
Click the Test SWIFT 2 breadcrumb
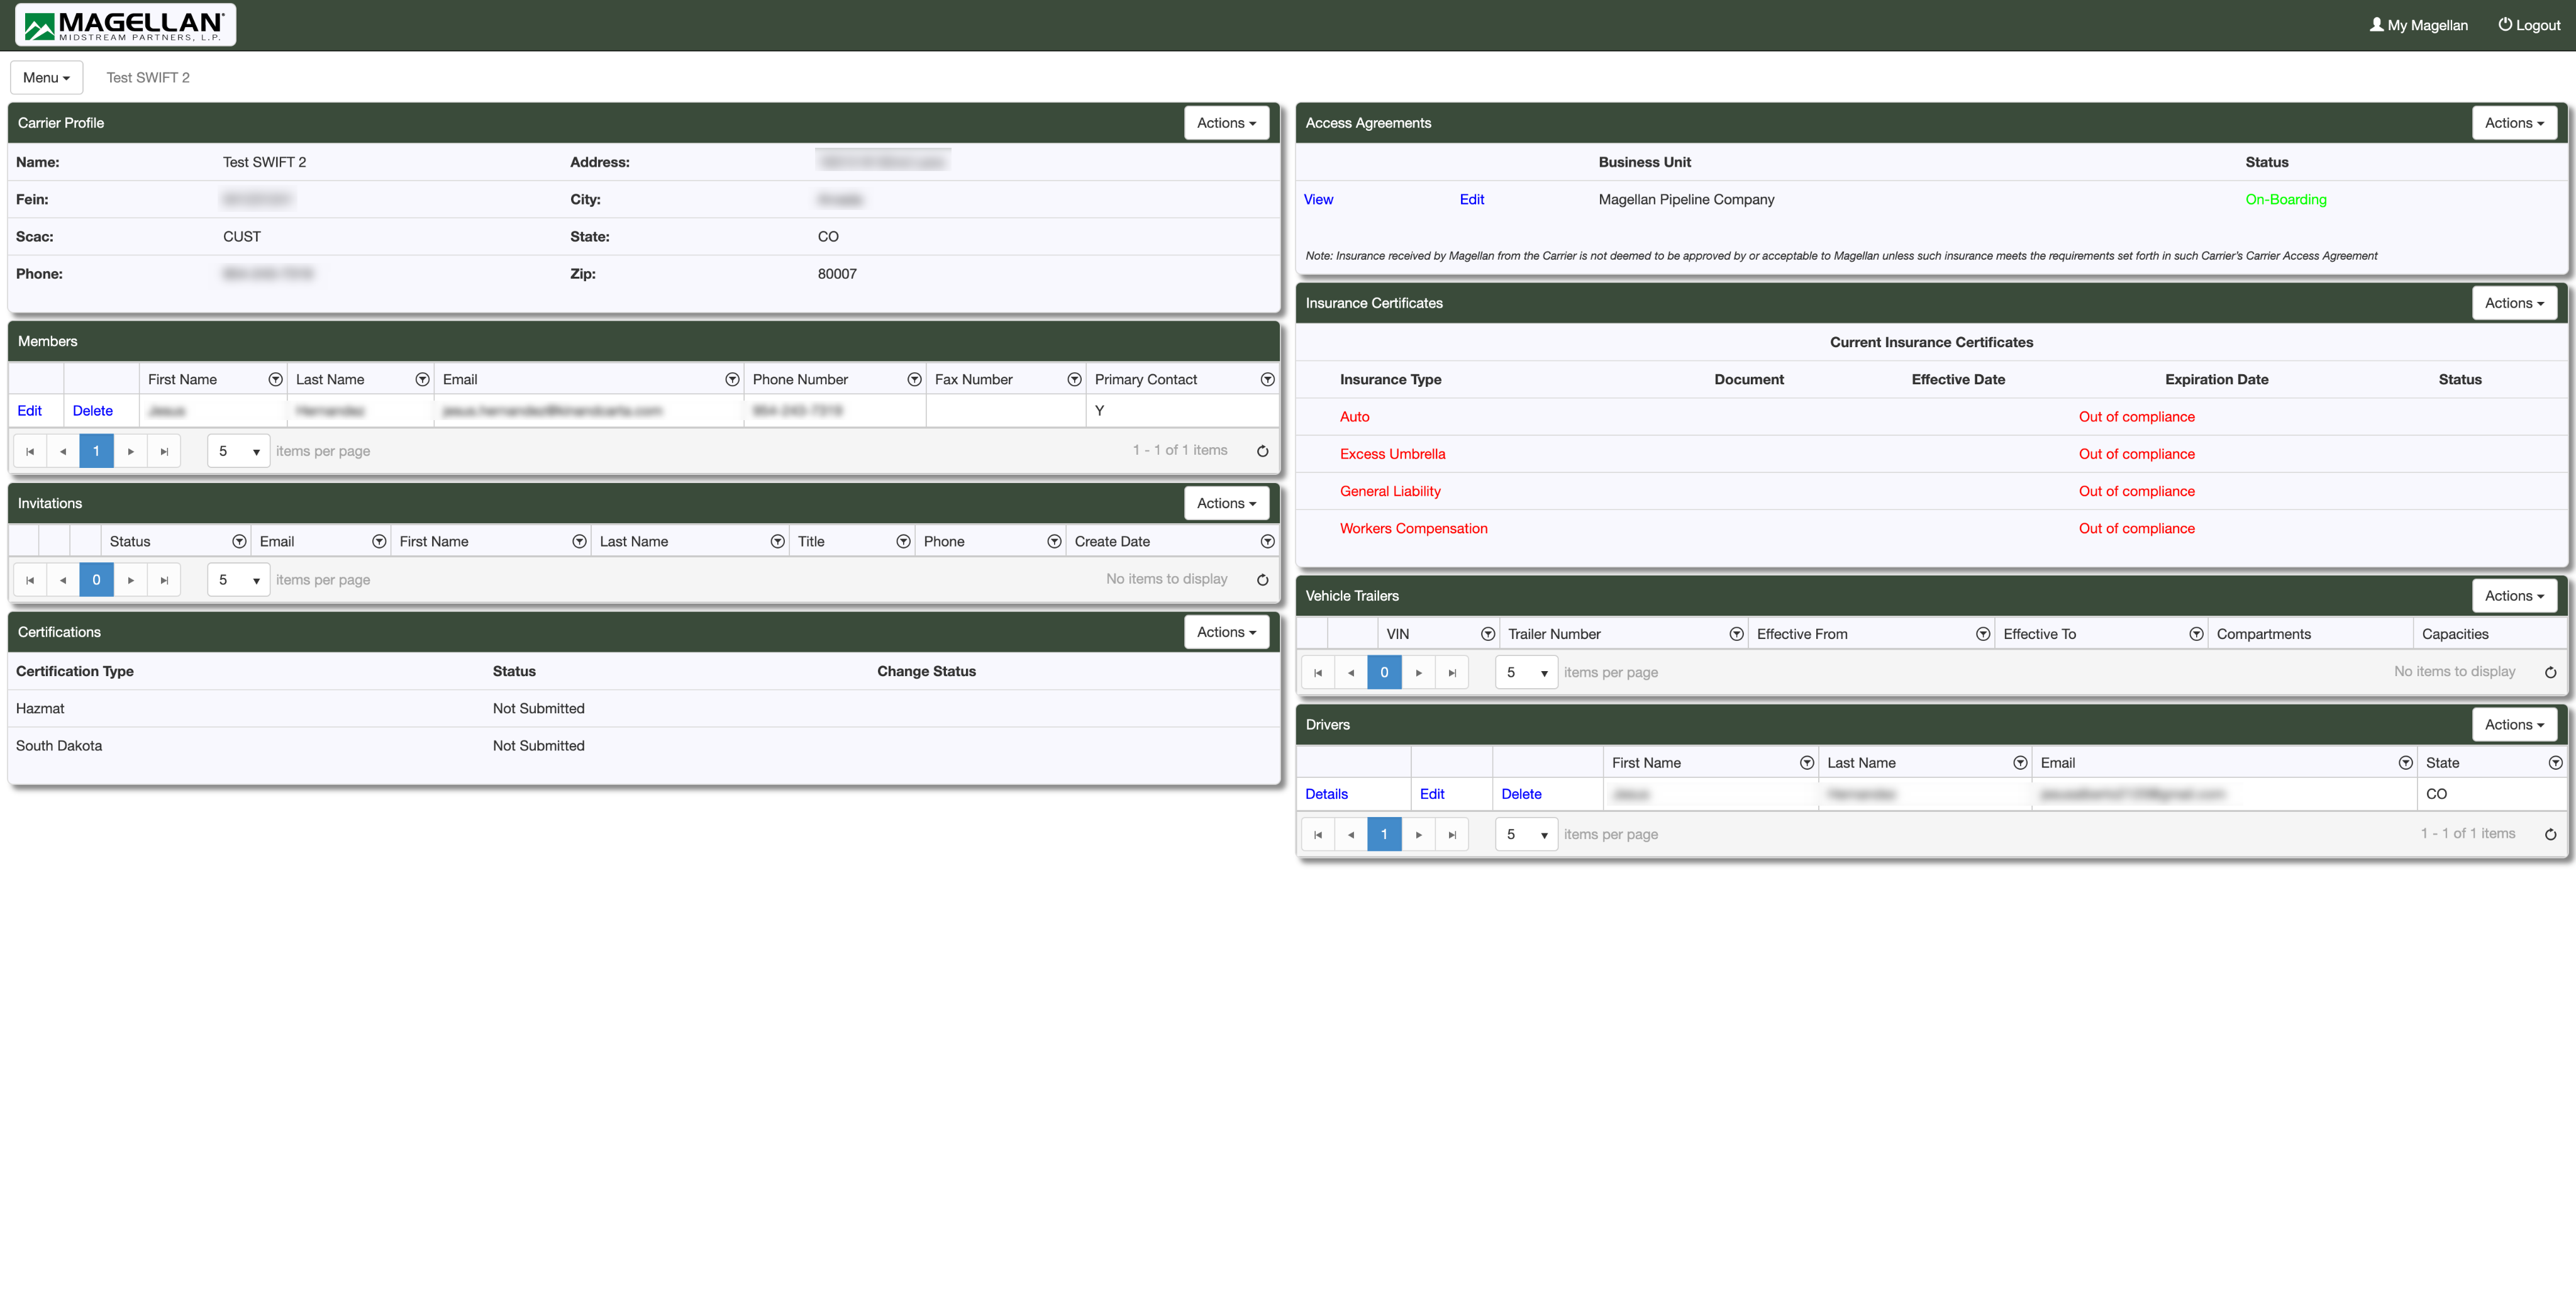148,78
